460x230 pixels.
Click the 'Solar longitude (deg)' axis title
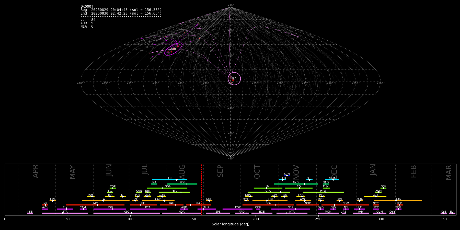231,224
